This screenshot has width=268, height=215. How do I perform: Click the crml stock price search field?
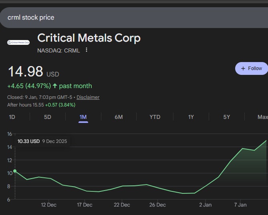point(120,18)
